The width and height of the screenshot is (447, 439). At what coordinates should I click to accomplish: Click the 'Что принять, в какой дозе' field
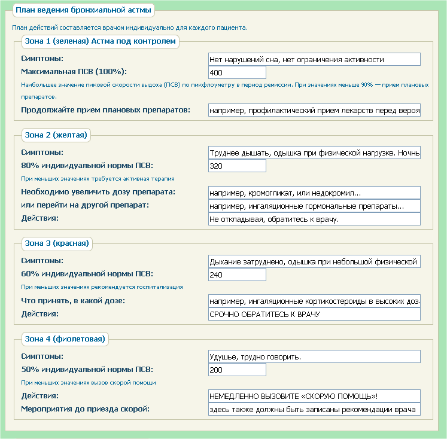[314, 301]
